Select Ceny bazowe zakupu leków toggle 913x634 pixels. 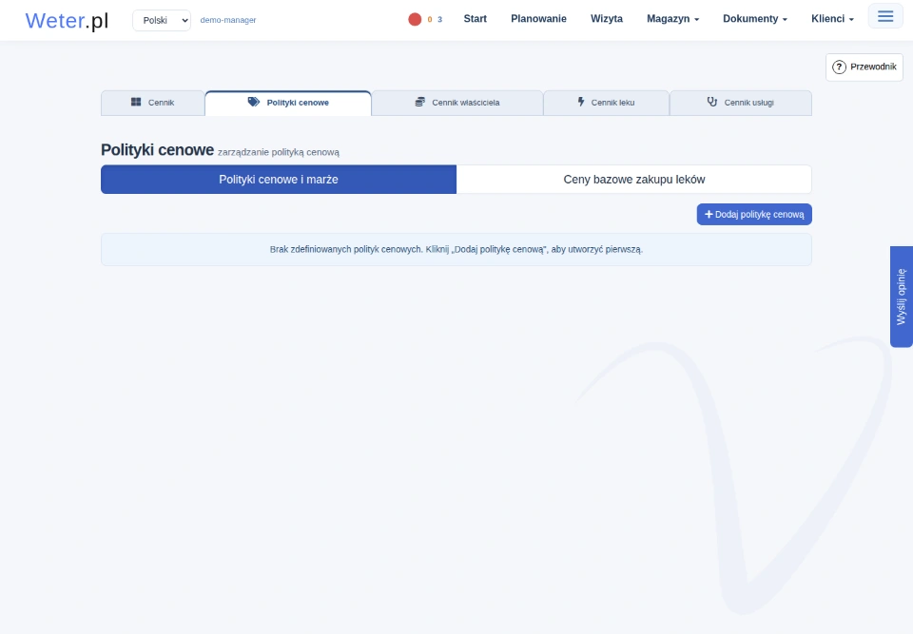634,180
